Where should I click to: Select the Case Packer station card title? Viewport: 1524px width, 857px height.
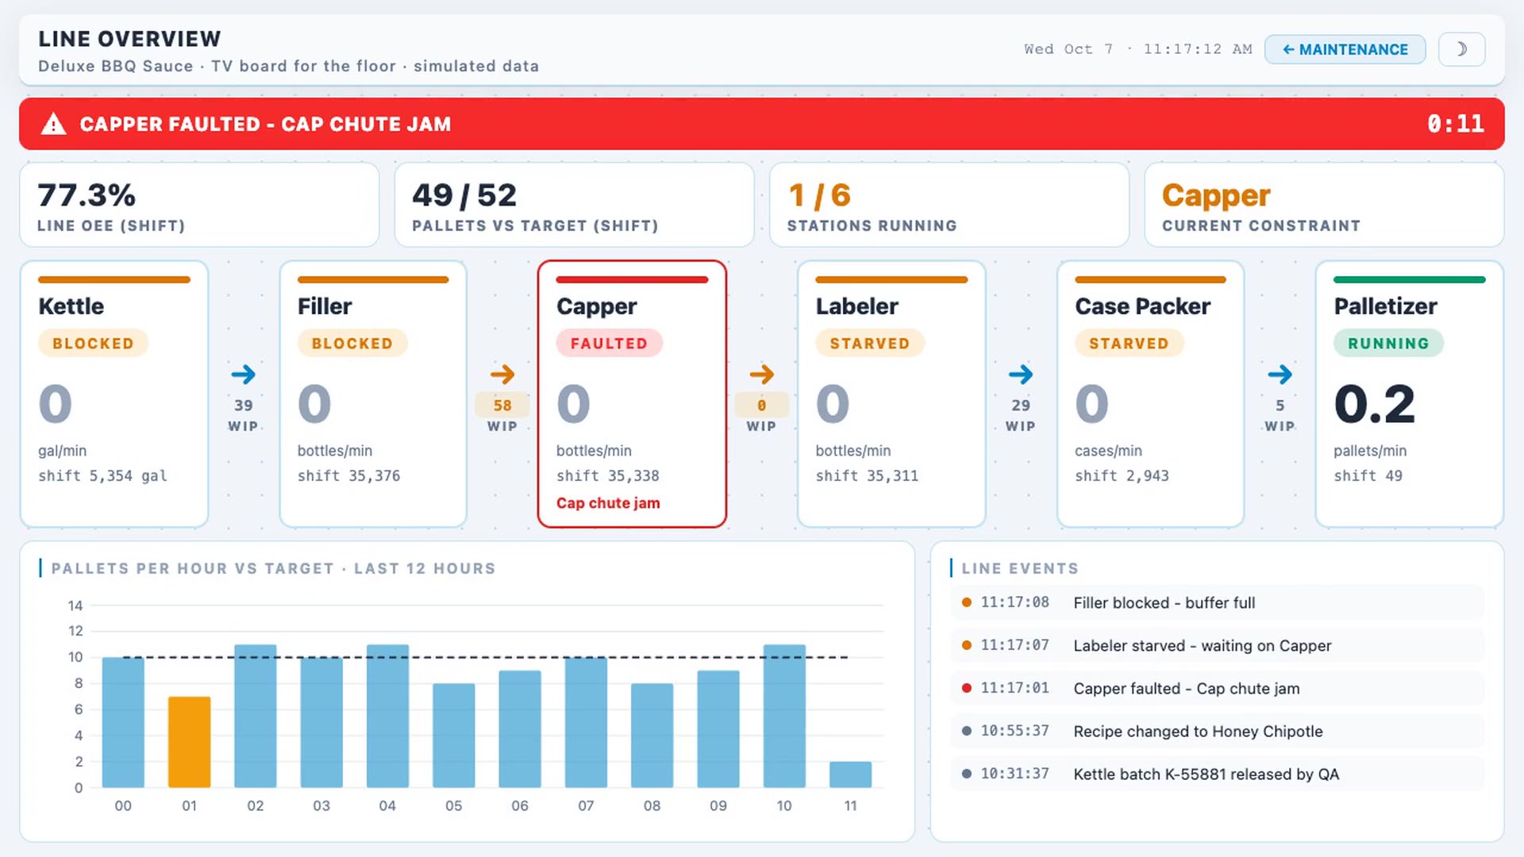coord(1142,306)
